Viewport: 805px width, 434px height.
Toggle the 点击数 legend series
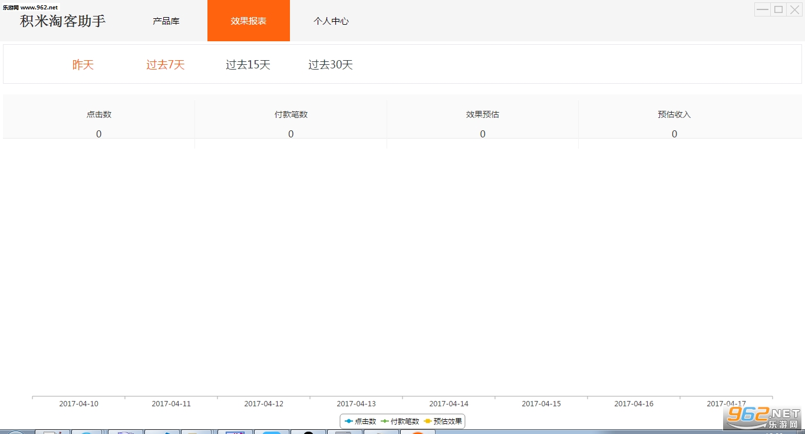(x=360, y=421)
